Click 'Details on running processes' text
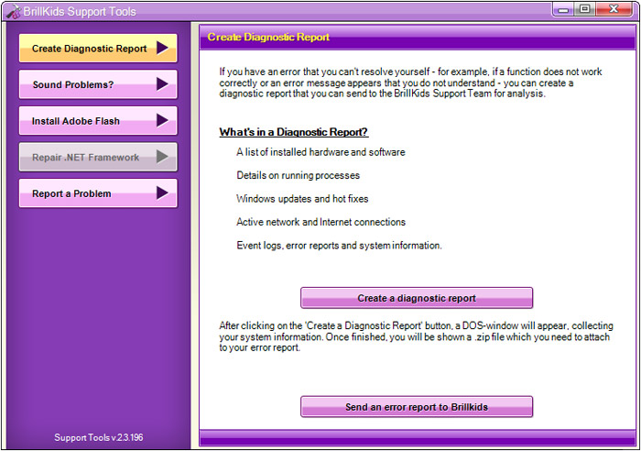Viewport: 641px width, 451px height. (x=298, y=176)
